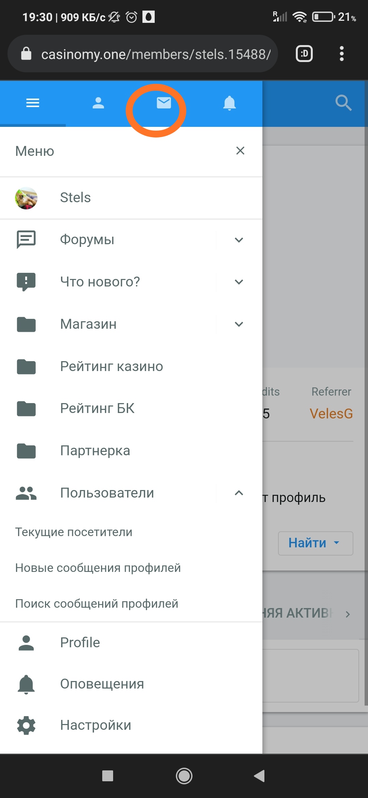The image size is (368, 798).
Task: Open Рейтинг казино menu item
Action: coord(111,366)
